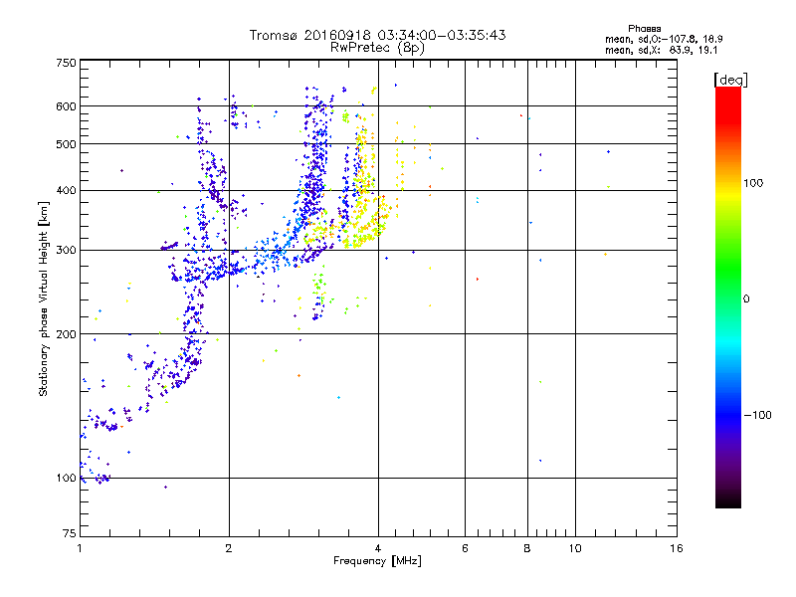Click the y-axis tick label "200"

tap(66, 334)
